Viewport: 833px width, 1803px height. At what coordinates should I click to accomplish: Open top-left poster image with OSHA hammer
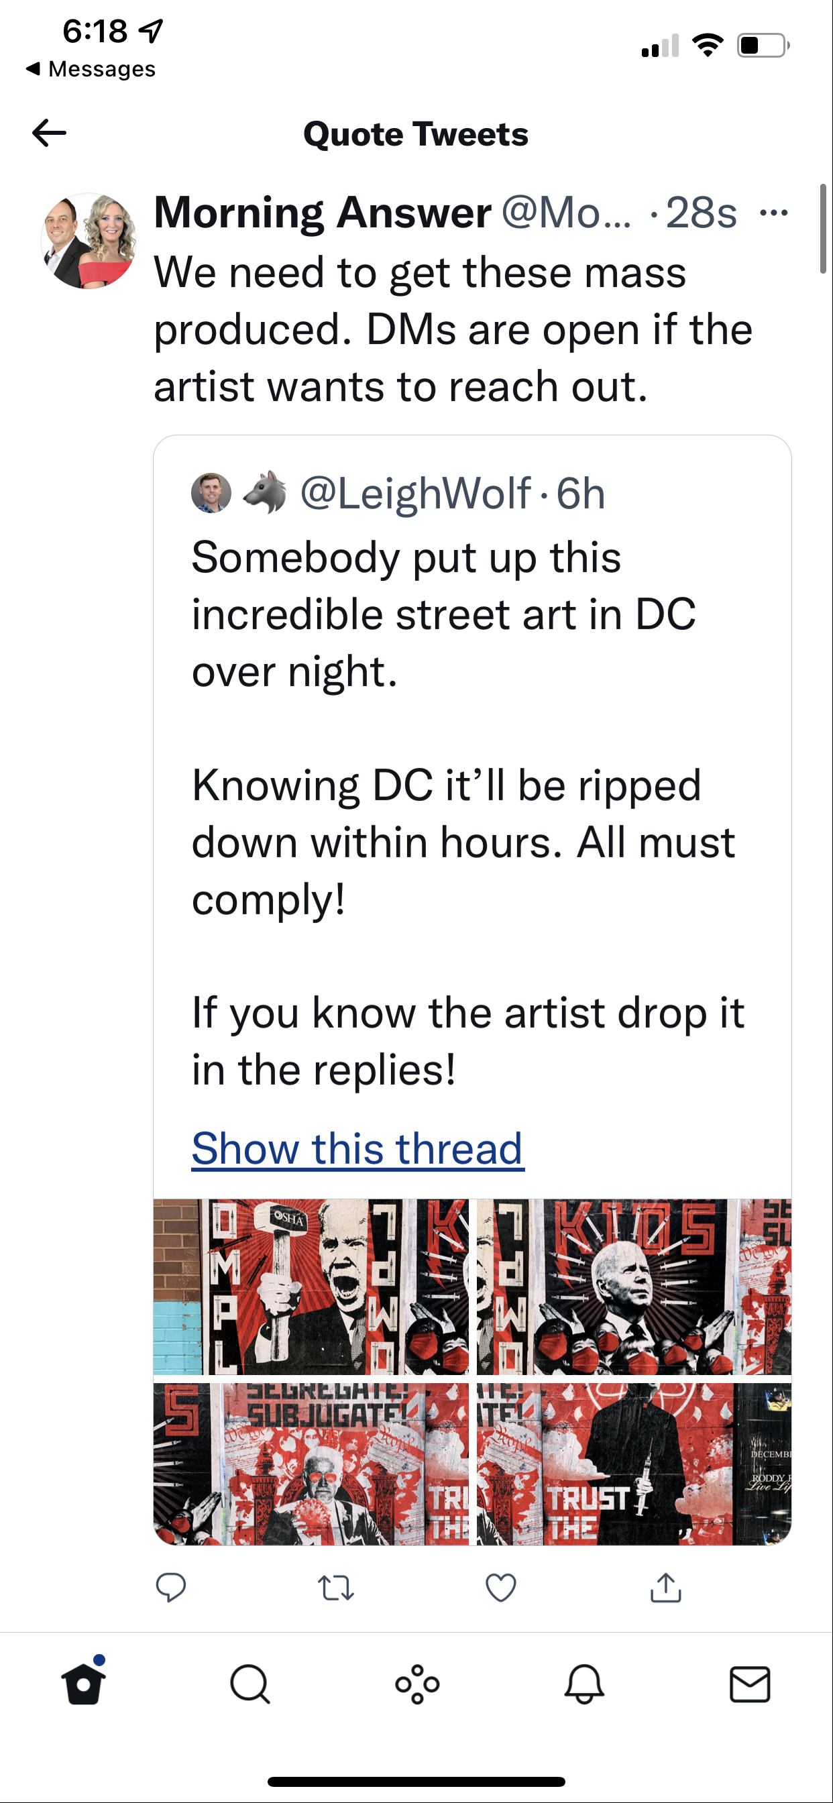[311, 1287]
